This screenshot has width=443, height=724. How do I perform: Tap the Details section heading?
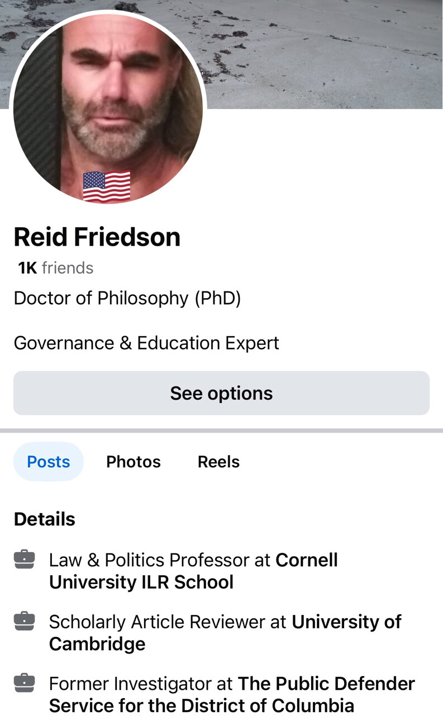45,519
